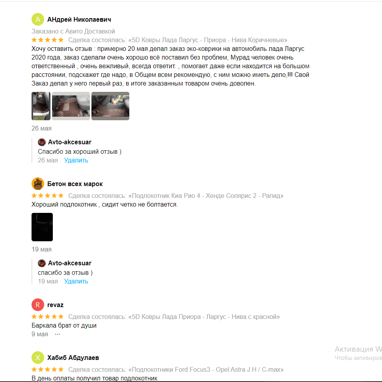Click revaz's red R avatar
This screenshot has height=382, width=382.
[x=38, y=305]
